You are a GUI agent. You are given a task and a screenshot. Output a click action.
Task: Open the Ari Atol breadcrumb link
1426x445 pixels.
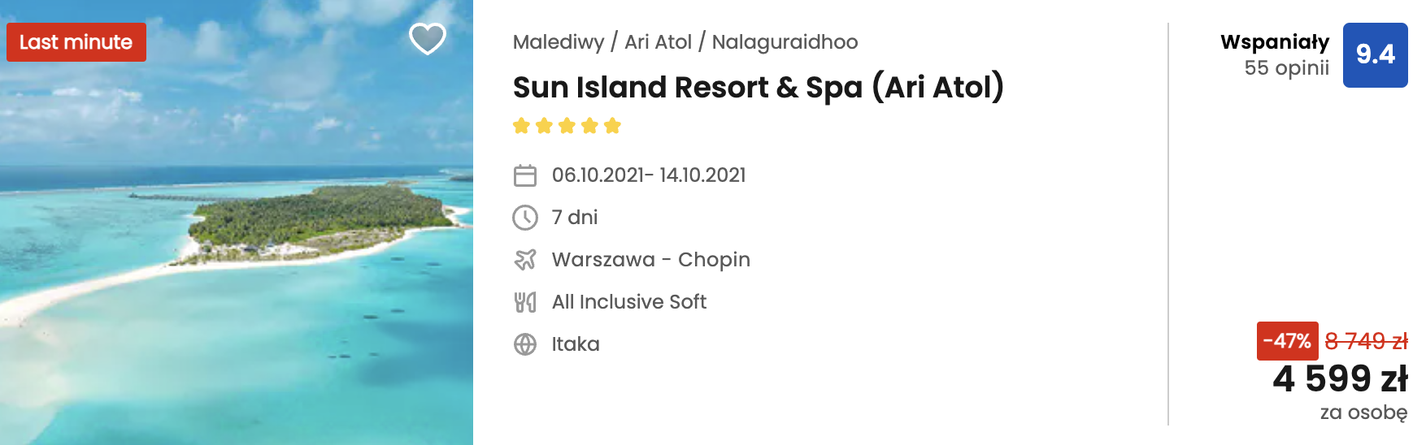pyautogui.click(x=658, y=42)
